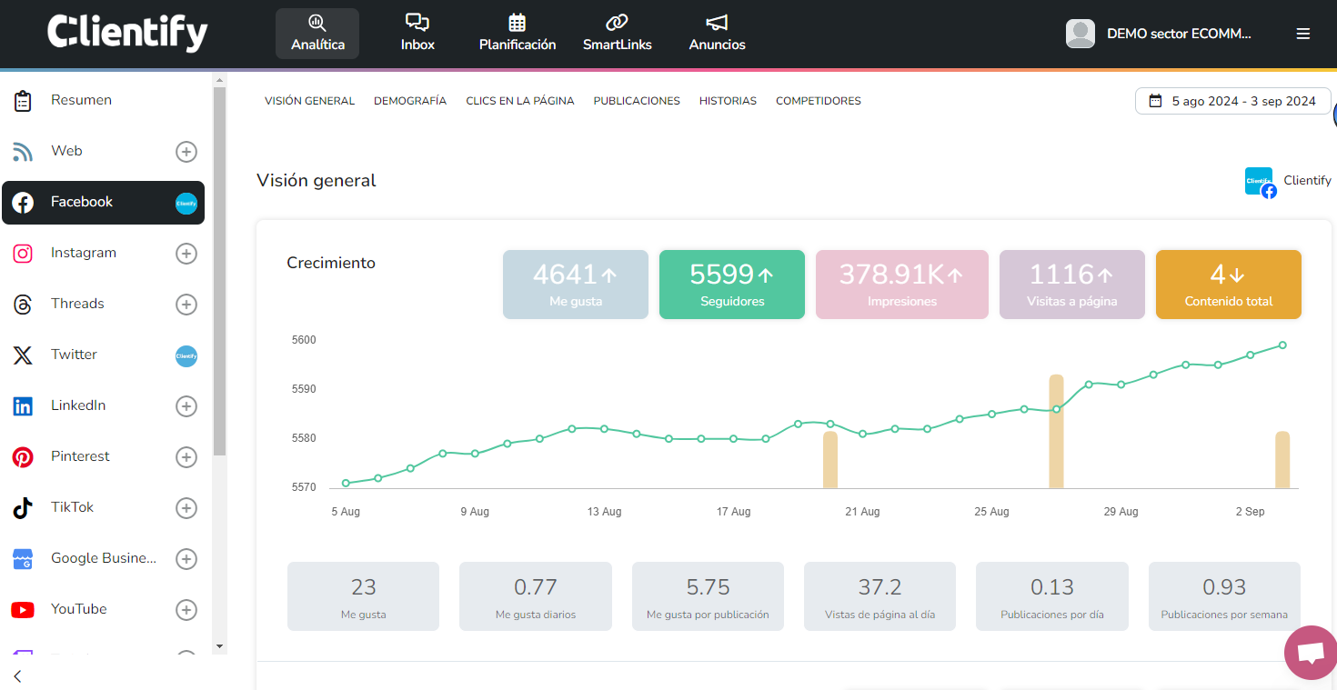Select the 1116 Visitas a página card
The height and width of the screenshot is (690, 1337).
click(1072, 285)
